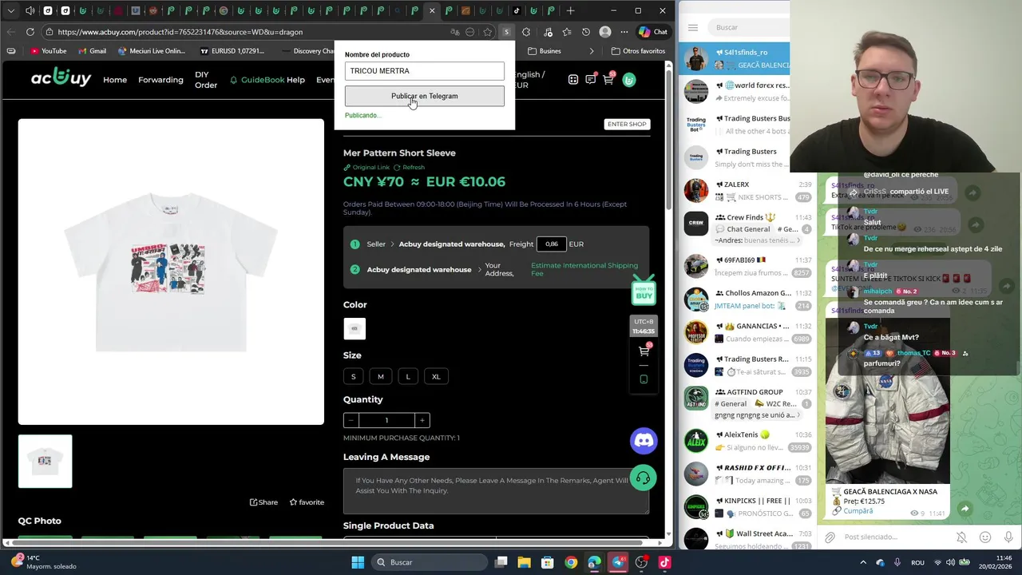Open How To Buy floating icon
Viewport: 1022px width, 575px height.
click(x=644, y=291)
